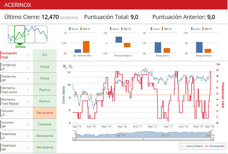Click the Rango Semanal chart caption
The height and width of the screenshot is (154, 228).
pos(204,56)
